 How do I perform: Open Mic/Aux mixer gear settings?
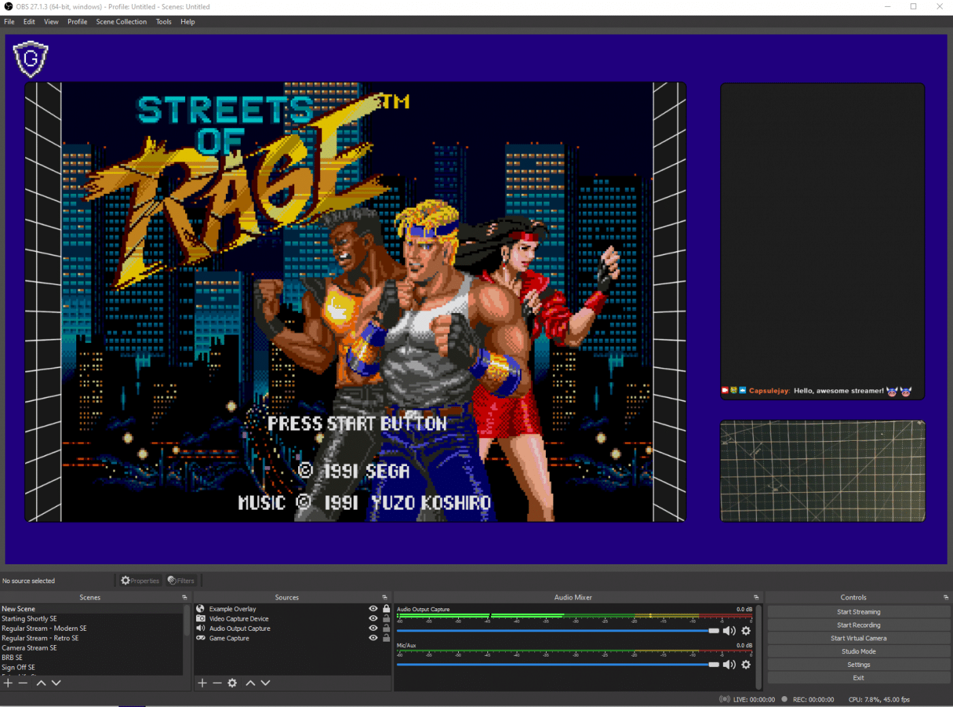point(746,665)
